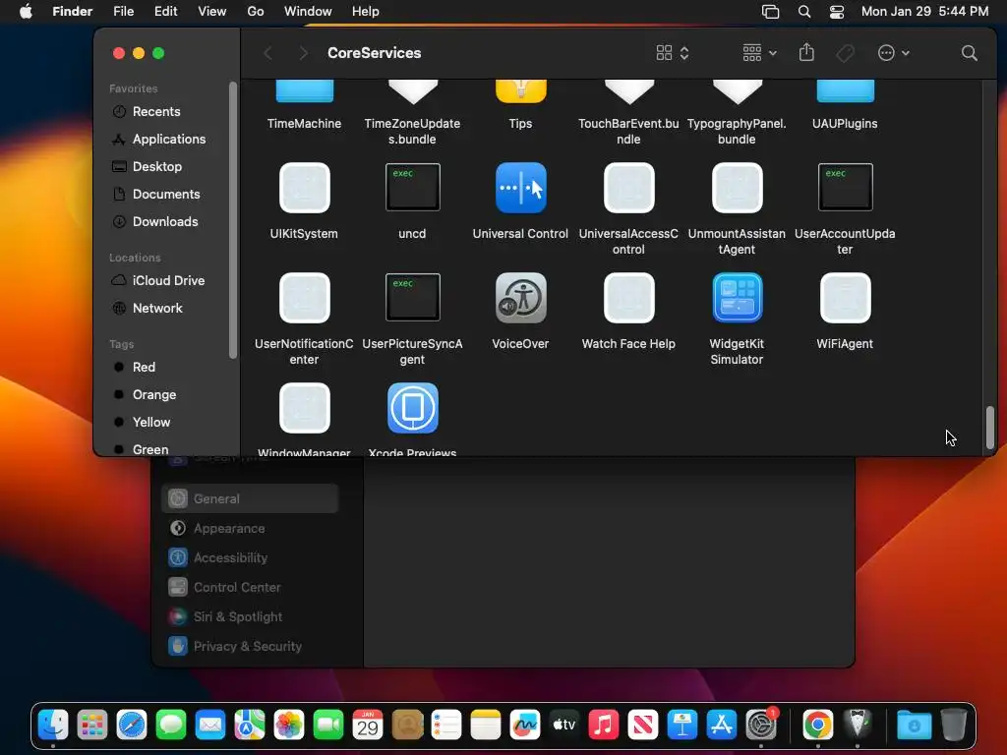Open Downloads in the sidebar
The width and height of the screenshot is (1007, 755).
(x=164, y=222)
